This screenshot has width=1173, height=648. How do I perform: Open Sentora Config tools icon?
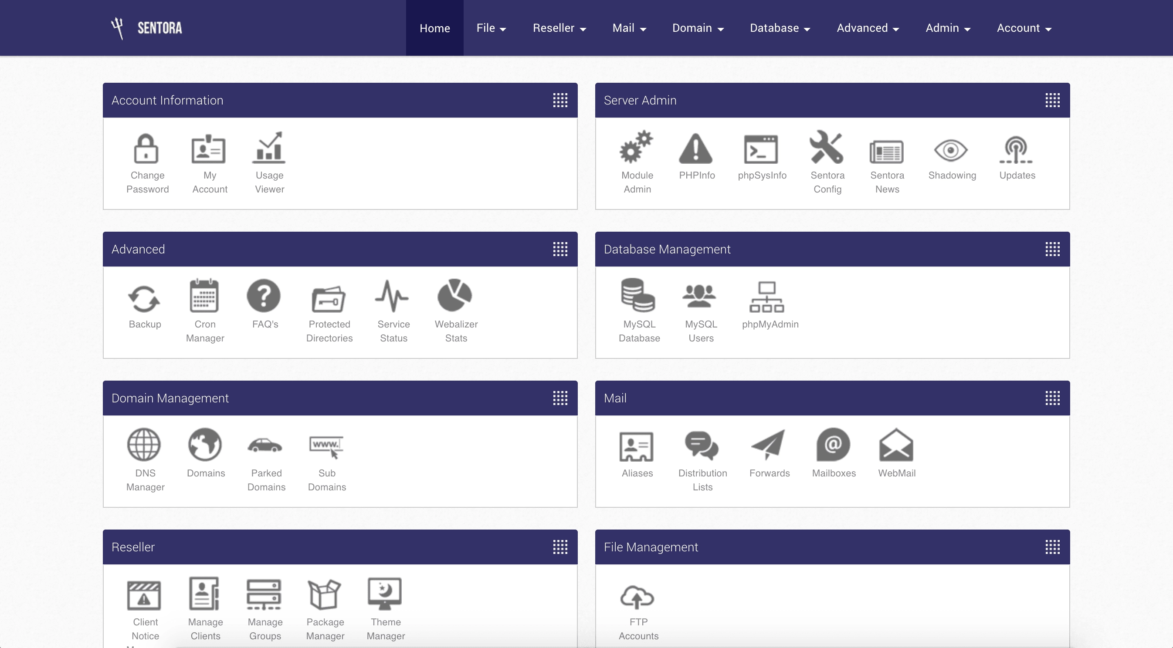click(x=827, y=148)
